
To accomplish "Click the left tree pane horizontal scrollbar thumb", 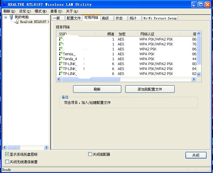I will tap(14, 147).
